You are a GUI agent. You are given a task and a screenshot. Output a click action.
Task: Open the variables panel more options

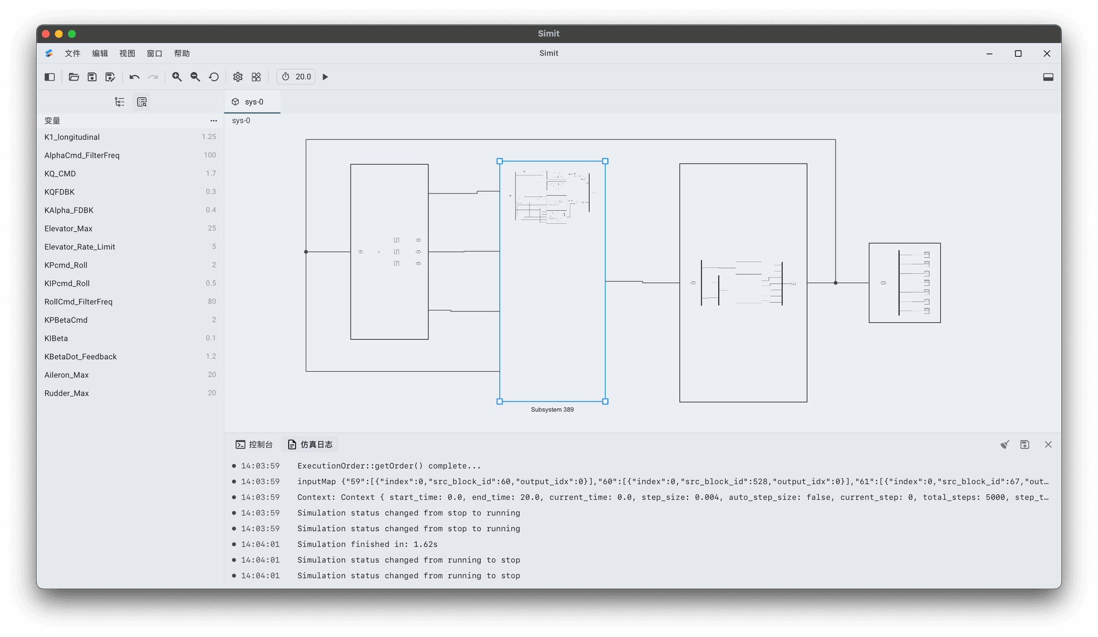(x=213, y=121)
